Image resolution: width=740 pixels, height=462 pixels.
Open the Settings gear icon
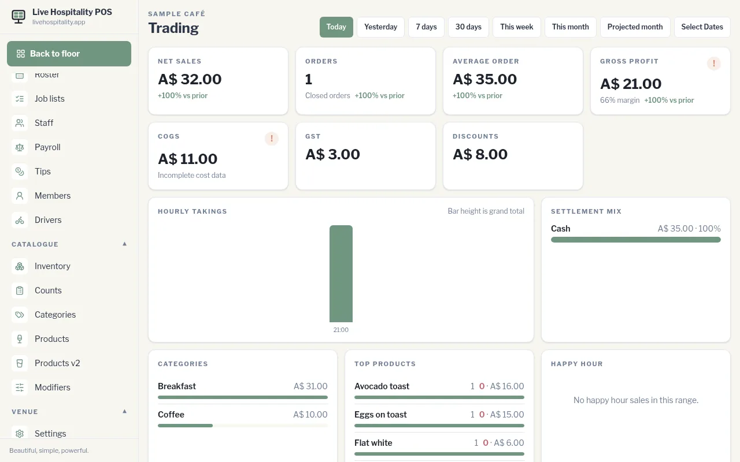20,434
